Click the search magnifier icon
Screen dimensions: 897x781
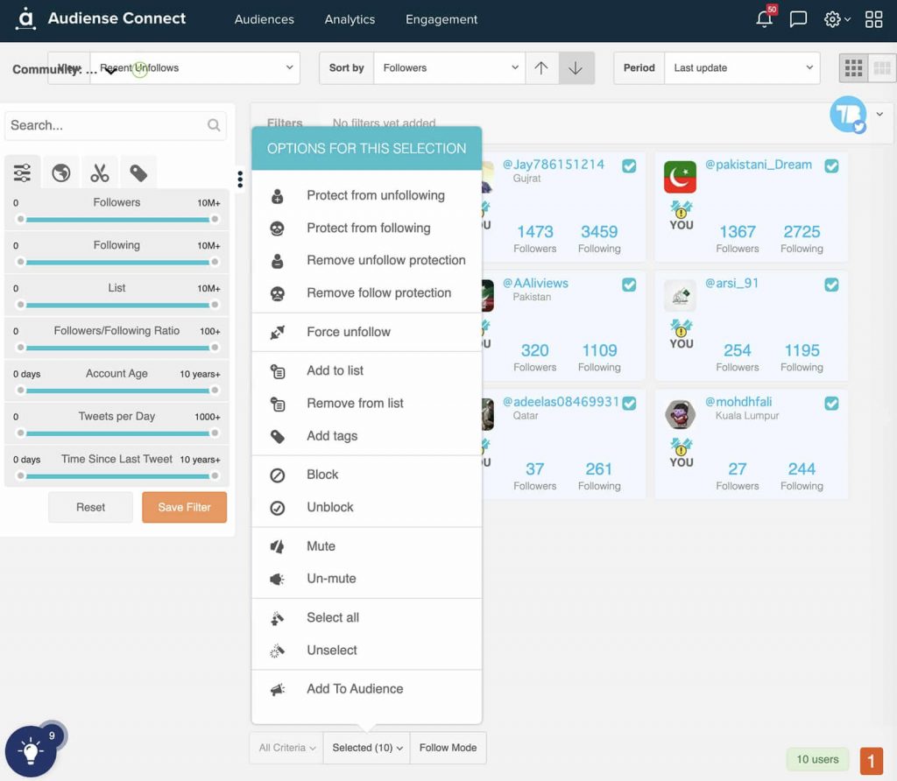point(214,125)
